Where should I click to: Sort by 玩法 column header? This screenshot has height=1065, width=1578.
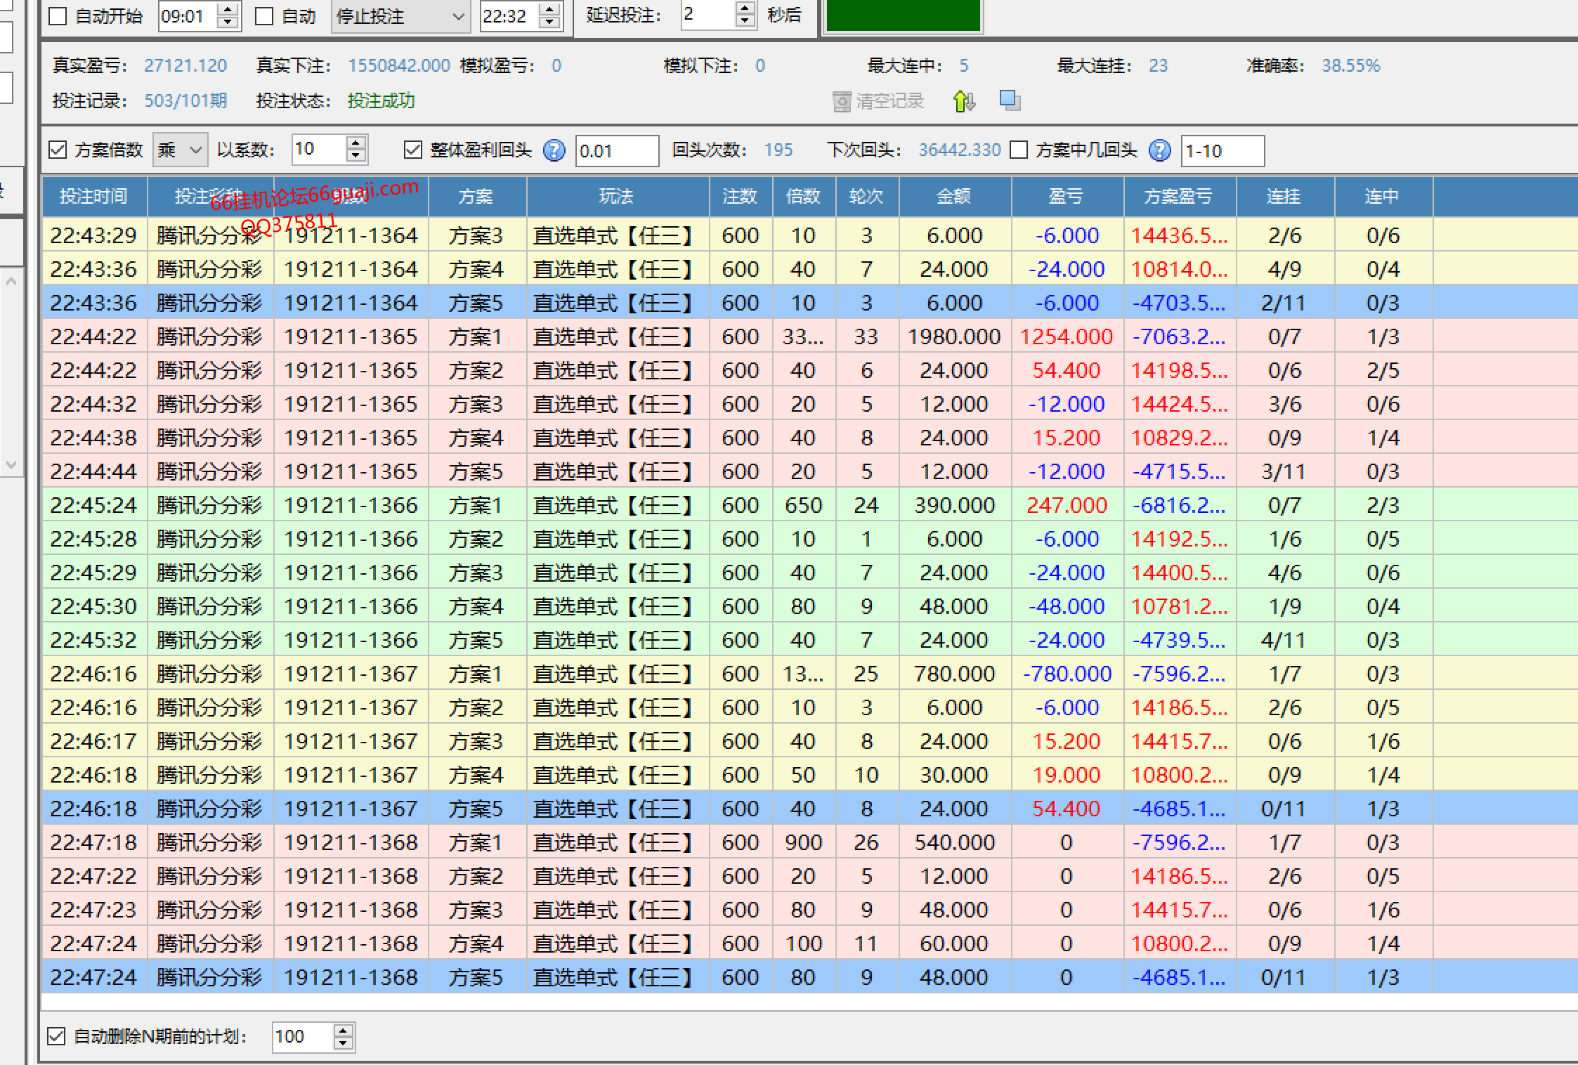click(x=618, y=197)
